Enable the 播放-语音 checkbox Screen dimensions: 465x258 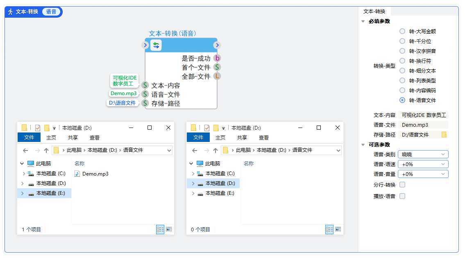(402, 196)
